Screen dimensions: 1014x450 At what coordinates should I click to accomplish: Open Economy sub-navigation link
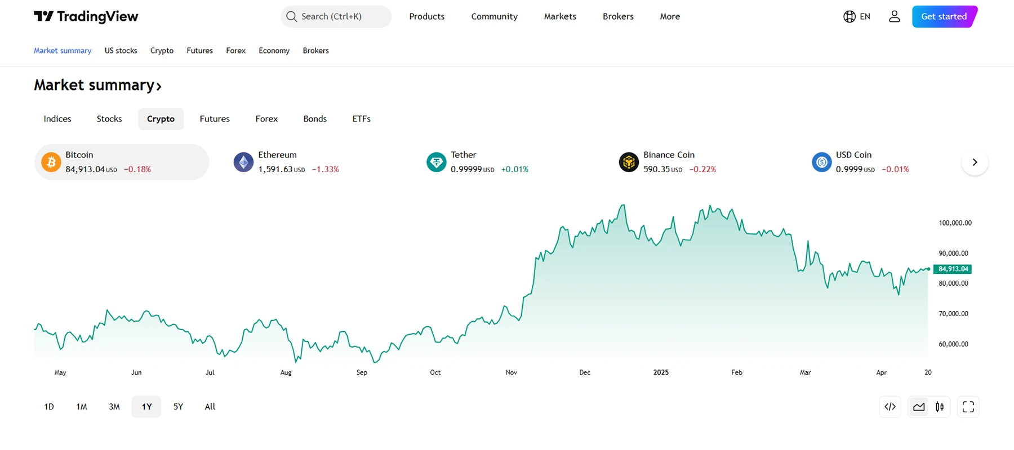tap(274, 51)
